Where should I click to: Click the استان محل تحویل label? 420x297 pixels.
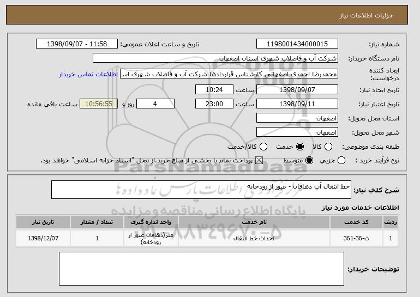coord(374,119)
